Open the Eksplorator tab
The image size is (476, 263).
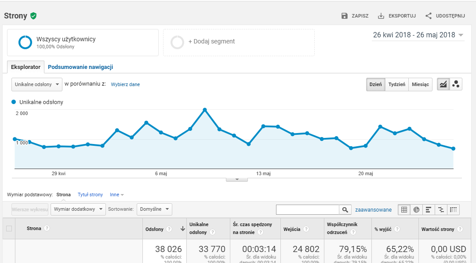[25, 67]
